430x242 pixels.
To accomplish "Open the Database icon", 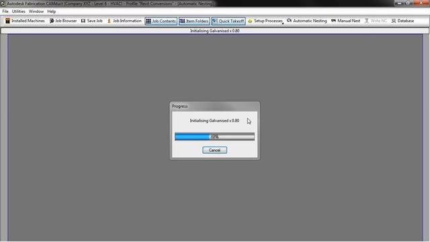I will (x=394, y=21).
